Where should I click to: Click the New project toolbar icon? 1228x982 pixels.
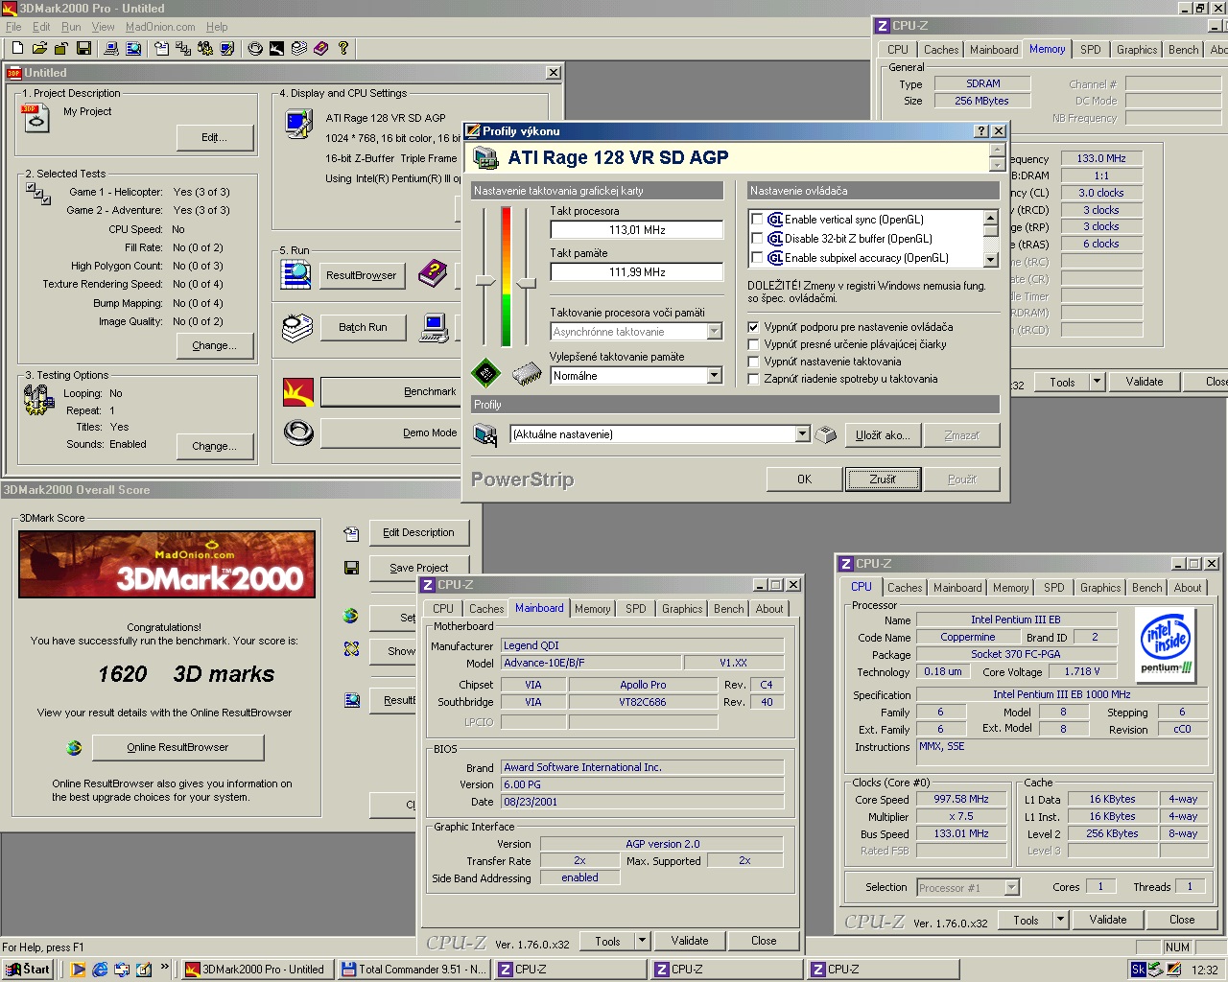(17, 48)
